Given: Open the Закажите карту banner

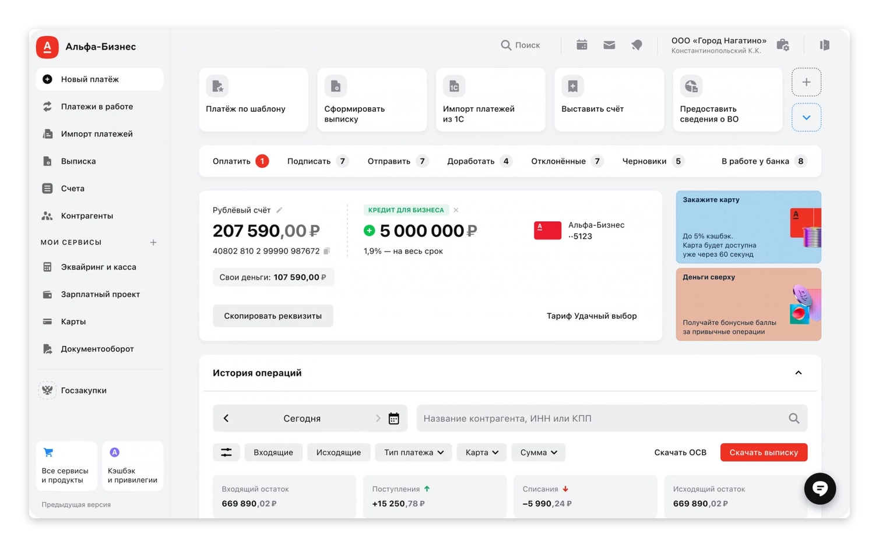Looking at the screenshot, I should (748, 227).
